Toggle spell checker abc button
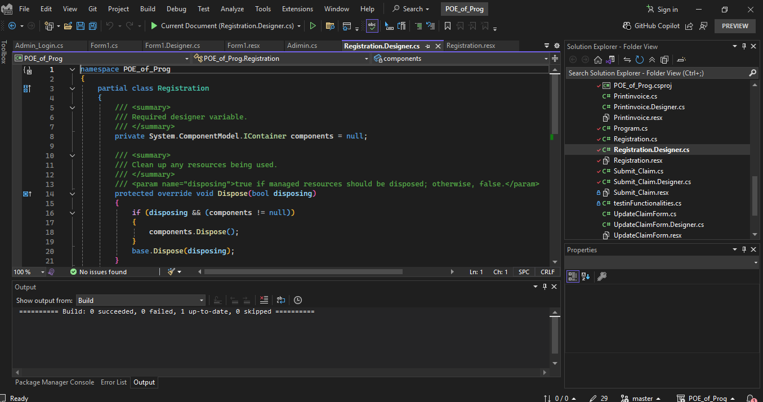 tap(372, 26)
